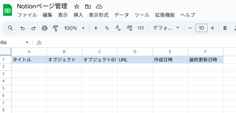The image size is (236, 113).
Task: Star the Notionページ管理 document
Action: click(77, 6)
